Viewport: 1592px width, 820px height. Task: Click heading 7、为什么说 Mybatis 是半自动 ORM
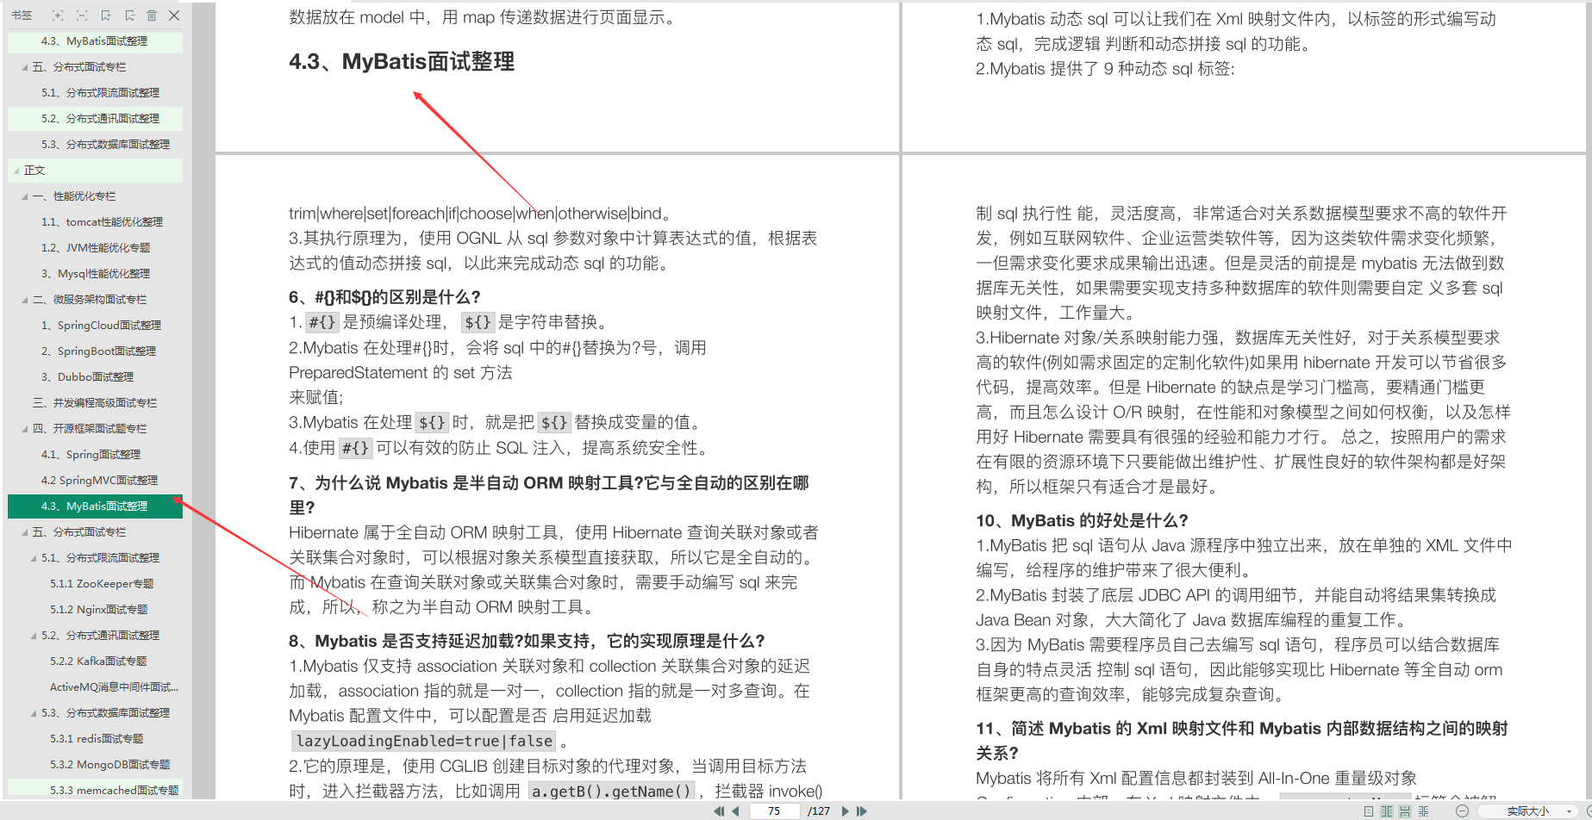[549, 495]
